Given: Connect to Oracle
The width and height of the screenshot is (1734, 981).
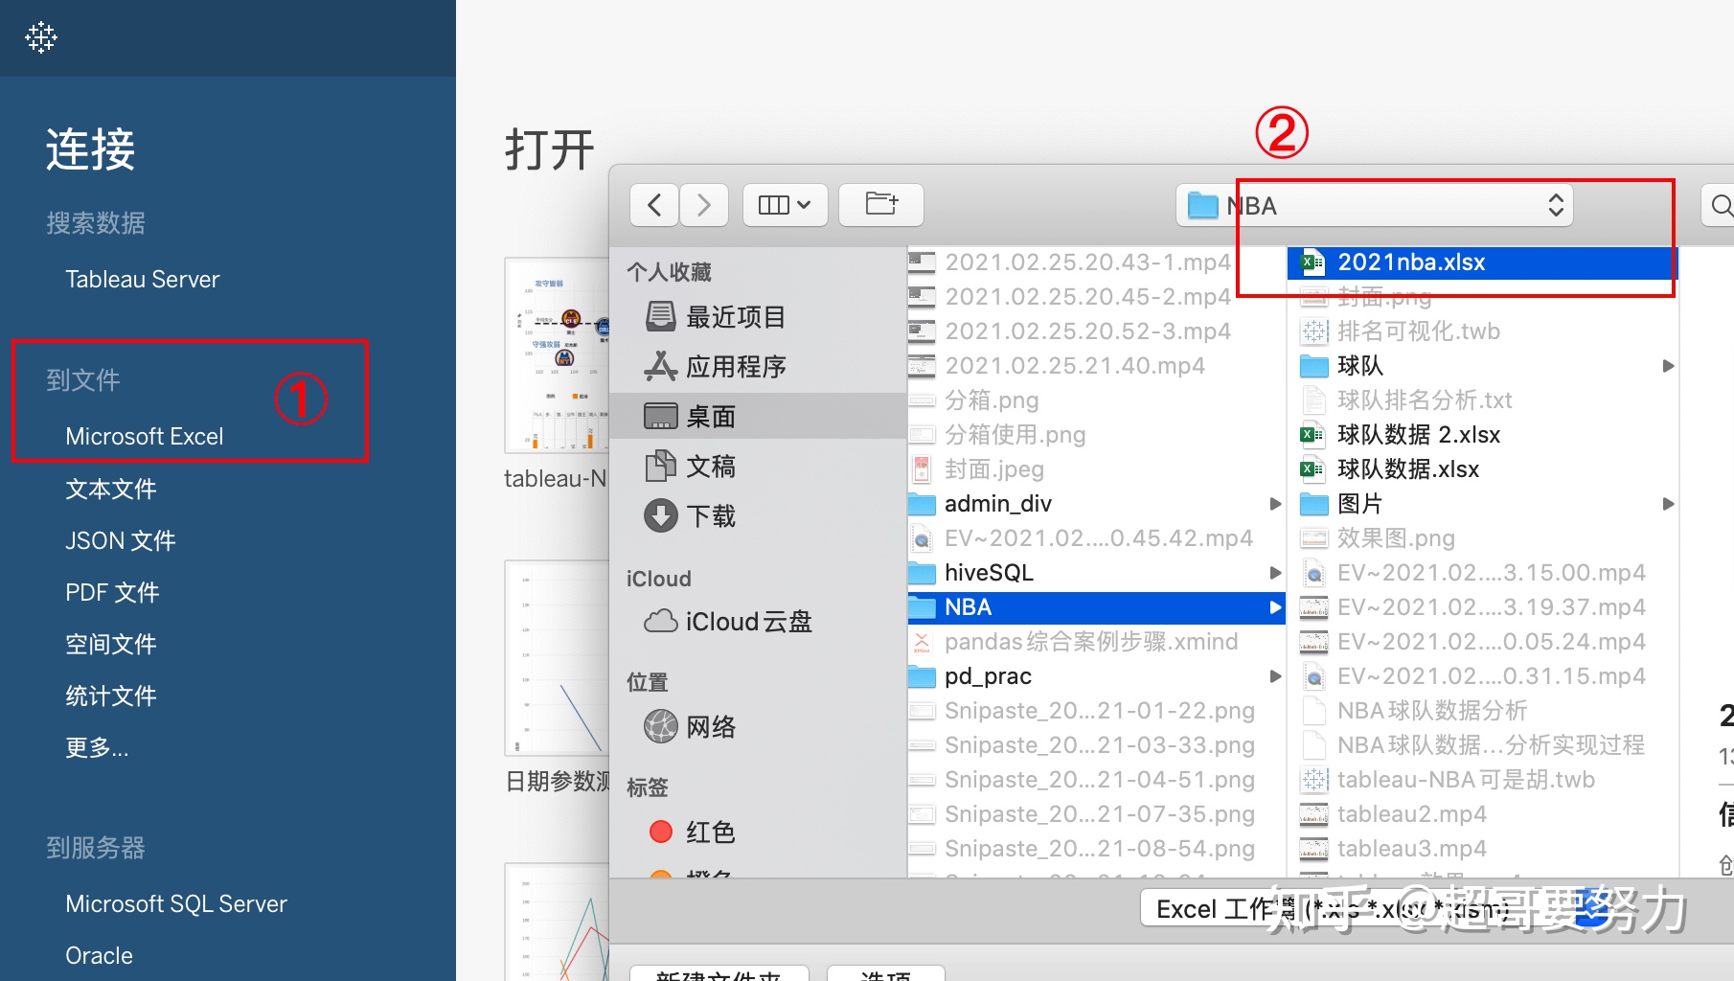Looking at the screenshot, I should pyautogui.click(x=100, y=956).
